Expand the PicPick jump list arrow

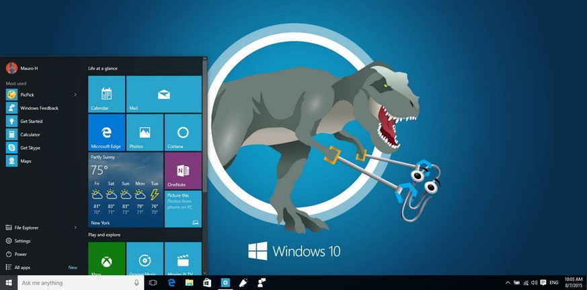pyautogui.click(x=75, y=95)
